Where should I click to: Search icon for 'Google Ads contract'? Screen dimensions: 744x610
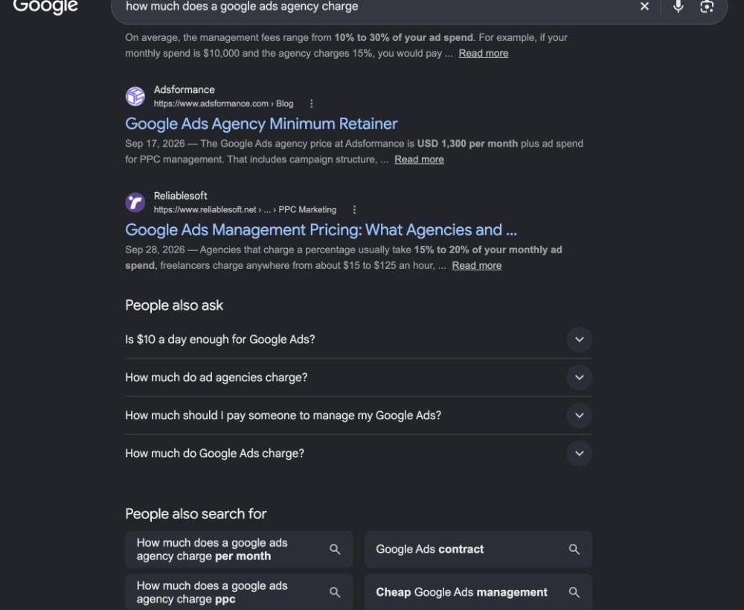(574, 550)
